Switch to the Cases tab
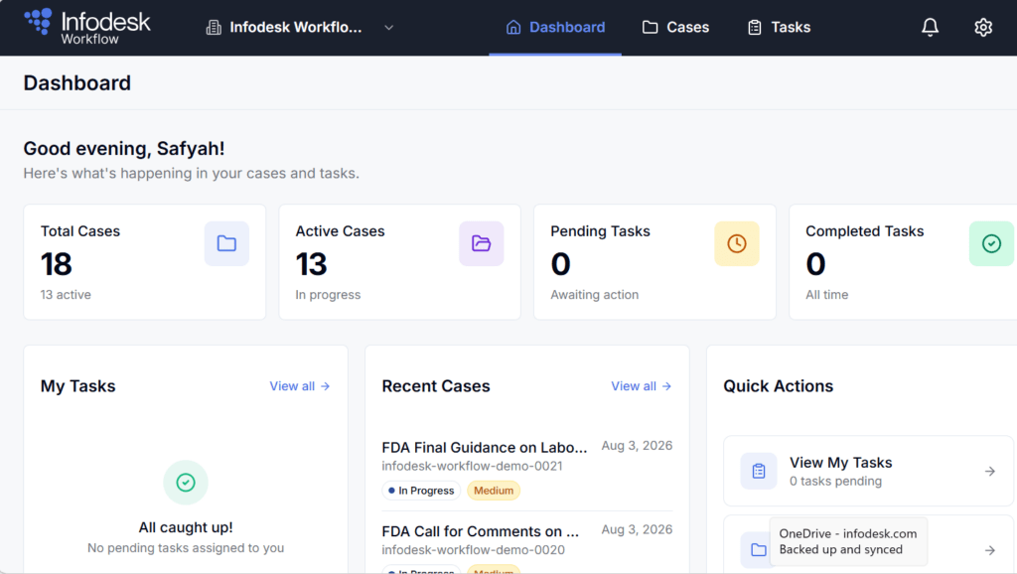1017x574 pixels. [x=675, y=27]
